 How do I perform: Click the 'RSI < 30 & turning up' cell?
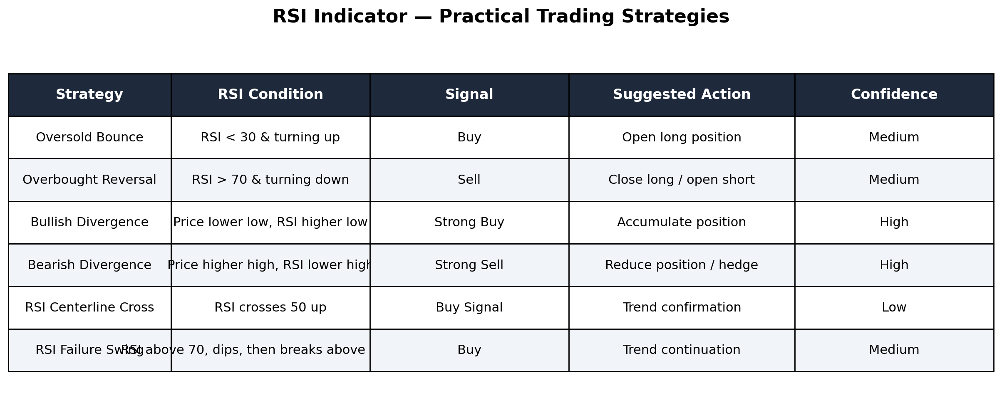(270, 137)
